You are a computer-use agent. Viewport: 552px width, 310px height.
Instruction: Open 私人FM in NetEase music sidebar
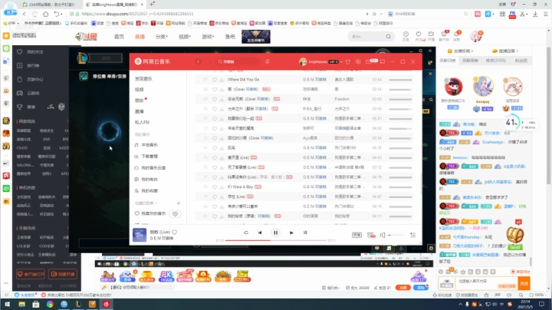coord(143,122)
